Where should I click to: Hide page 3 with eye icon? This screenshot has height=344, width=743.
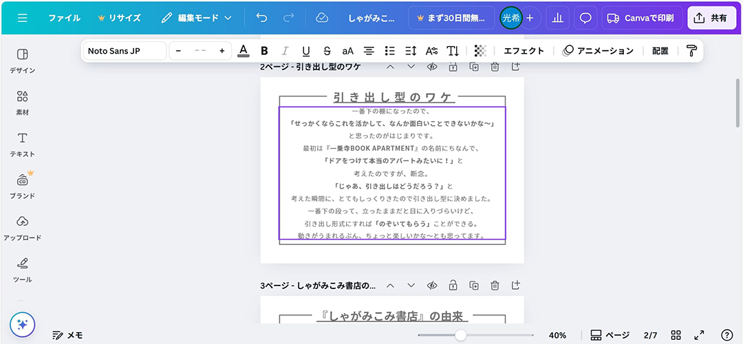coord(431,286)
